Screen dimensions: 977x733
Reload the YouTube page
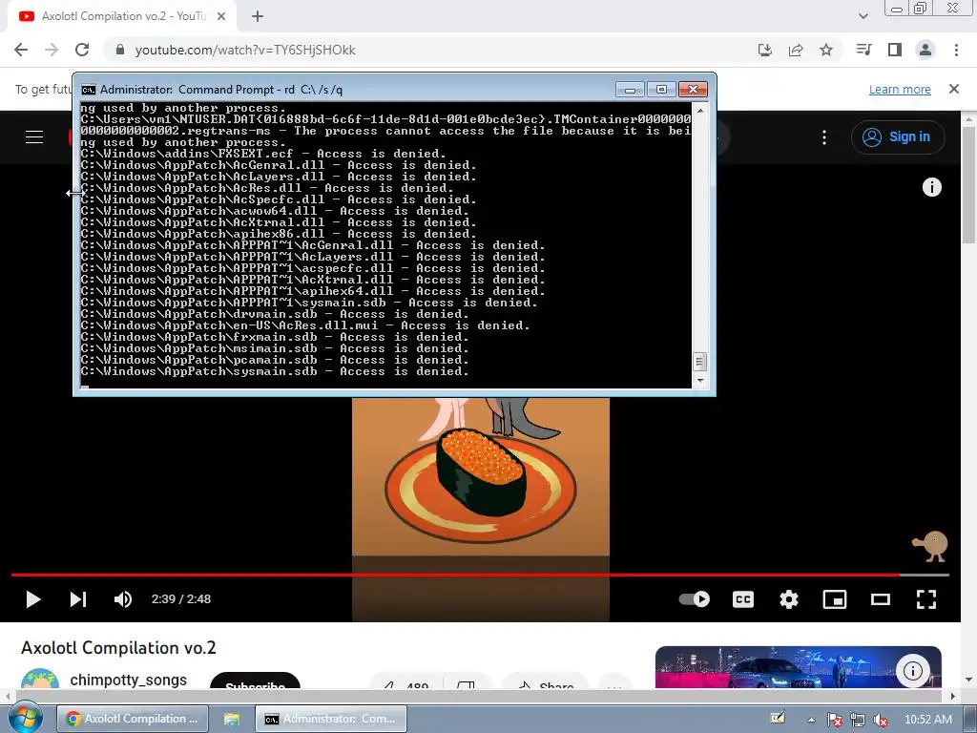tap(82, 50)
